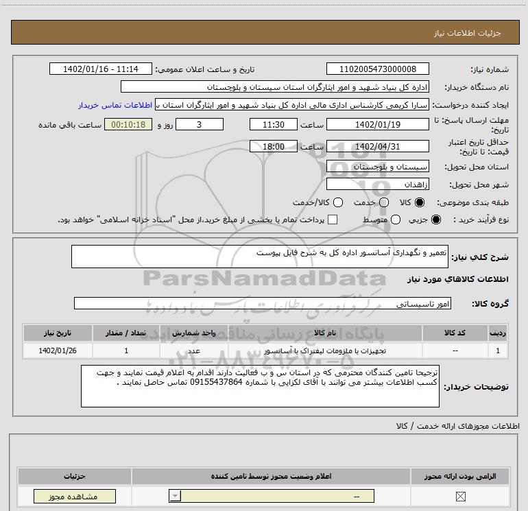Click the تاریخ نیاز column header
Screen dimensions: 528x511
[x=58, y=333]
